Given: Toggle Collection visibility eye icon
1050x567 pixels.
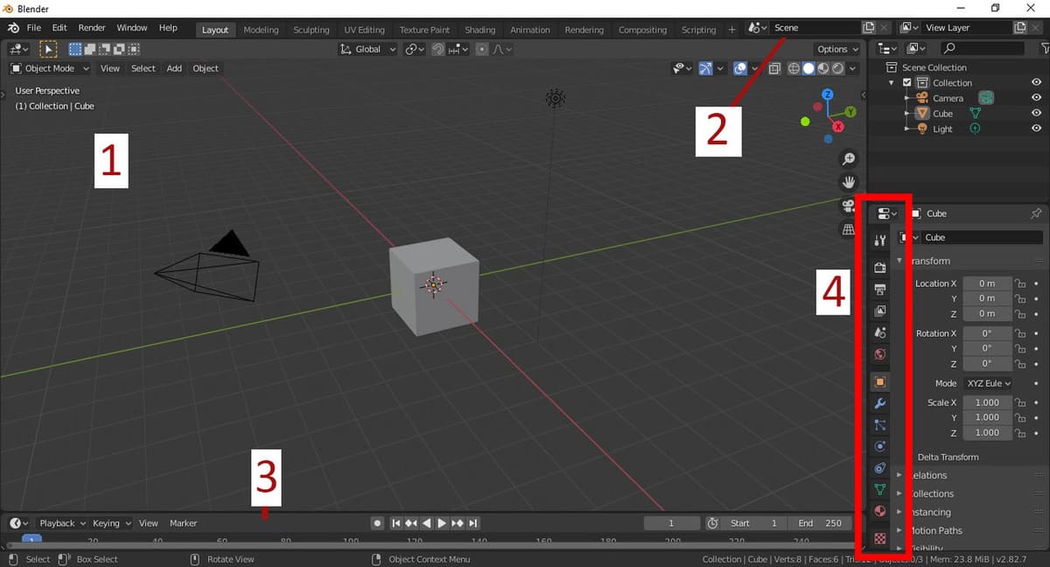Looking at the screenshot, I should [x=1036, y=82].
